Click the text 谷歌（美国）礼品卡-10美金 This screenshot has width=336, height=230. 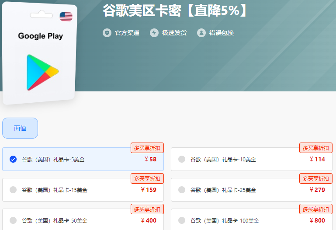click(x=223, y=160)
